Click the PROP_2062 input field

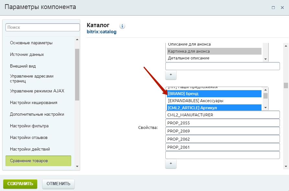point(223,139)
